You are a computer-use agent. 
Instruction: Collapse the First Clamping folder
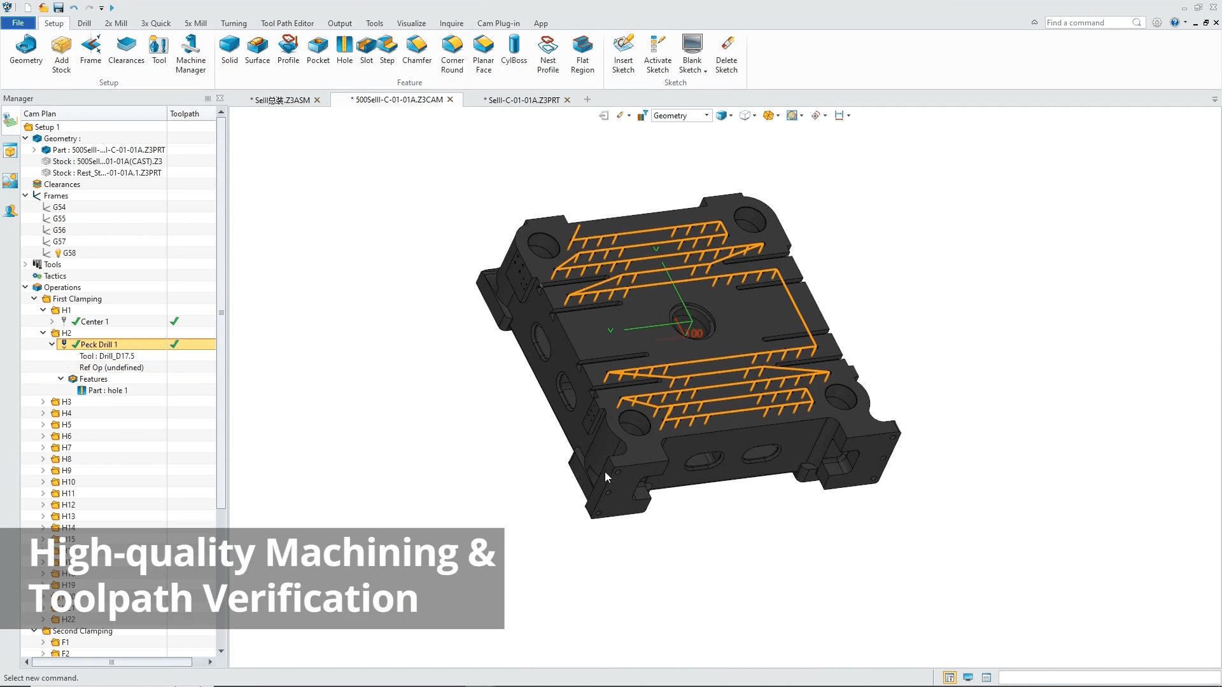pyautogui.click(x=34, y=298)
